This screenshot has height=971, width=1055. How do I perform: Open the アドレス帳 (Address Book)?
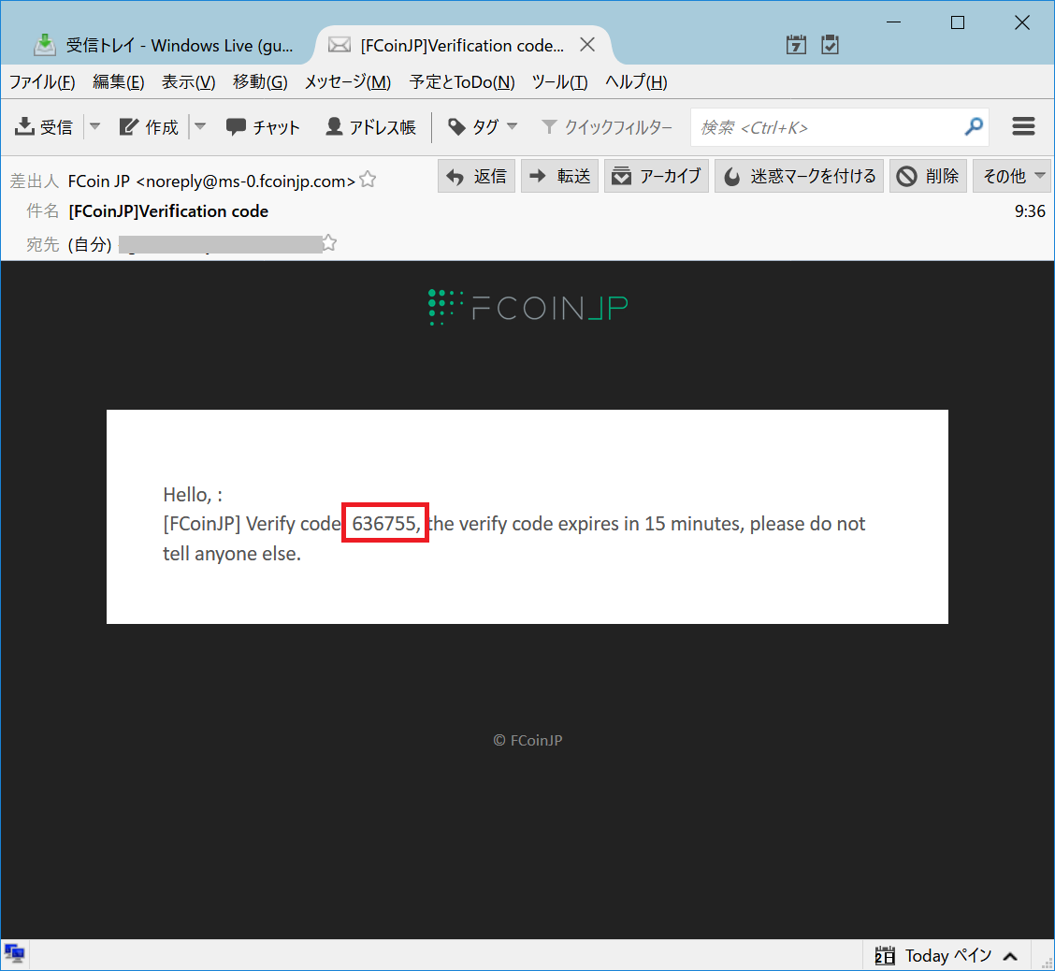pyautogui.click(x=370, y=126)
